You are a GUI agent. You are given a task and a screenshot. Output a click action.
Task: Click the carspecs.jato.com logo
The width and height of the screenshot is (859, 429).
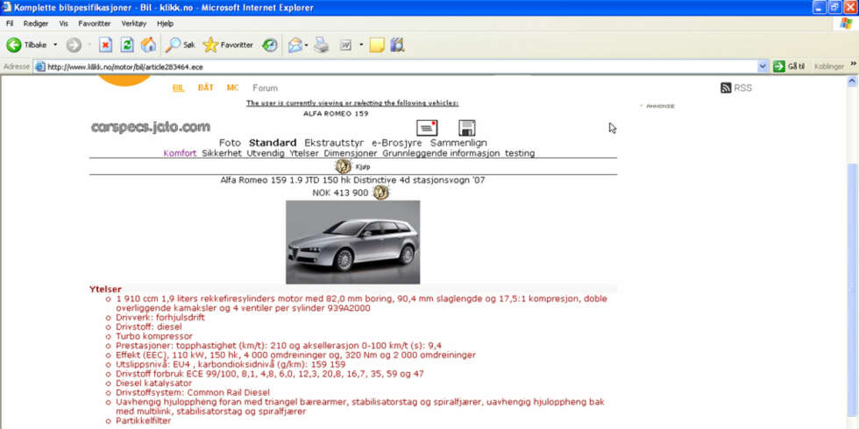pos(151,127)
